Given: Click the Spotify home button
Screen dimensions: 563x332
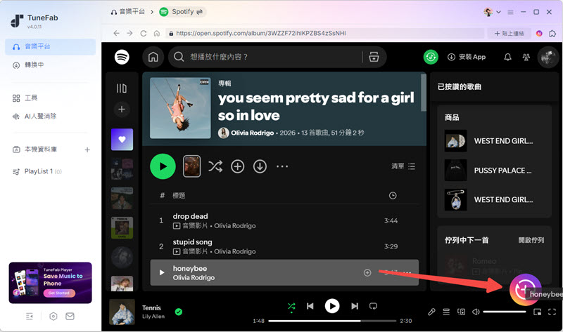Looking at the screenshot, I should tap(153, 57).
